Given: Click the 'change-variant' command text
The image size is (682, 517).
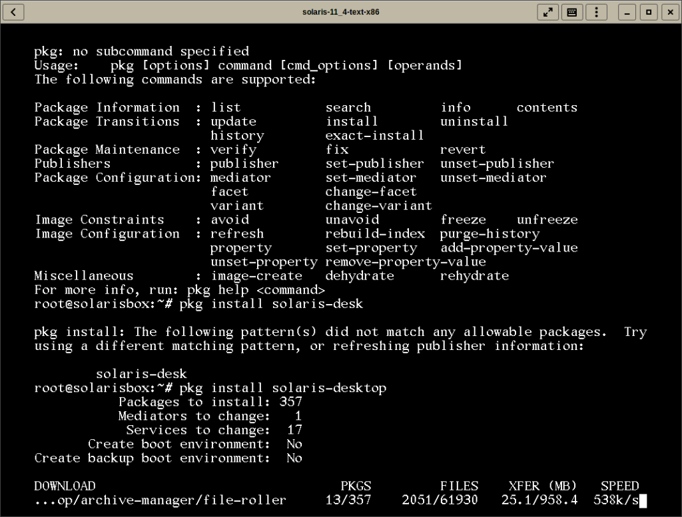Looking at the screenshot, I should tap(379, 206).
